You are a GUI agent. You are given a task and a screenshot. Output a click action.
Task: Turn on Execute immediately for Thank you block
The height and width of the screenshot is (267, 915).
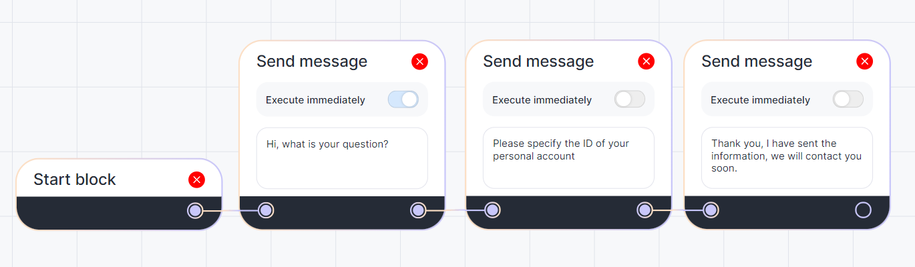(848, 99)
